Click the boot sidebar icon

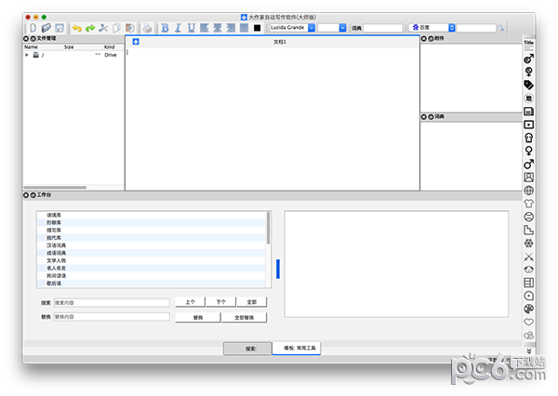coord(528,230)
